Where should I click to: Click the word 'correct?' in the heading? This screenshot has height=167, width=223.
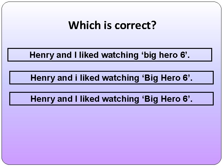136,25
